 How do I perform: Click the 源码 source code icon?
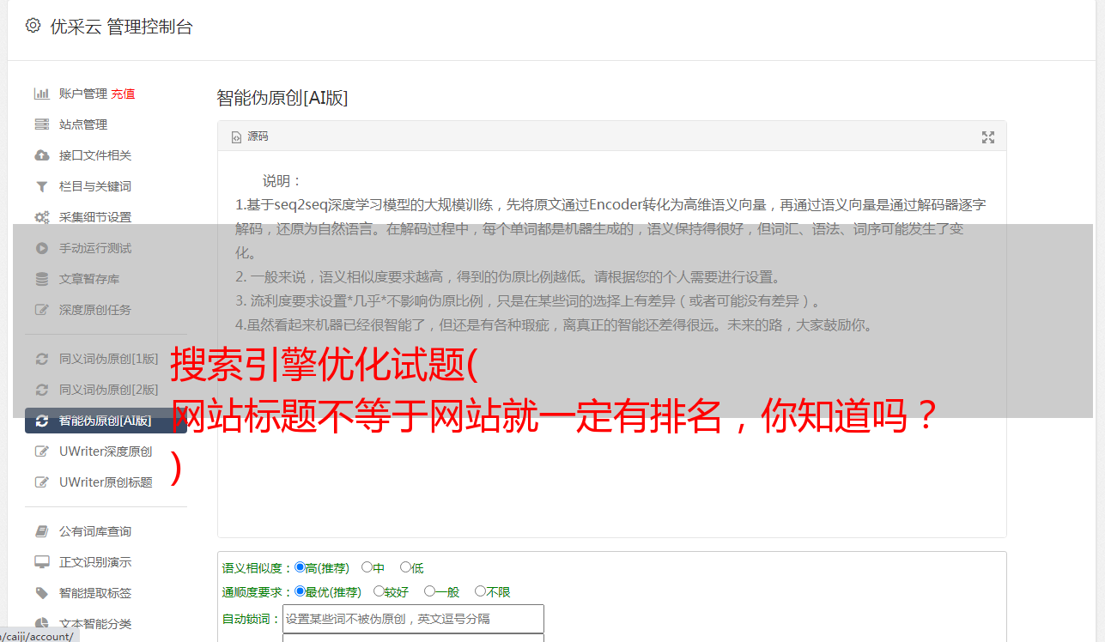(237, 137)
